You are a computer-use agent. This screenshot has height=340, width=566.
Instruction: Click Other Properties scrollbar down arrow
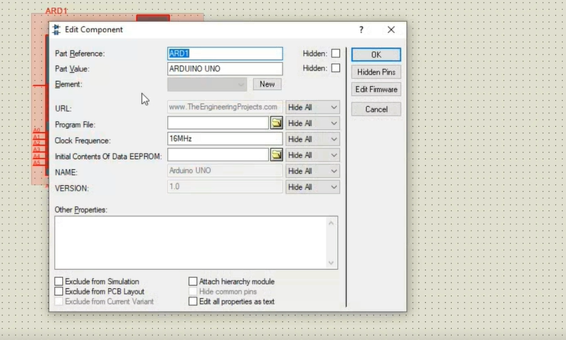pyautogui.click(x=331, y=263)
